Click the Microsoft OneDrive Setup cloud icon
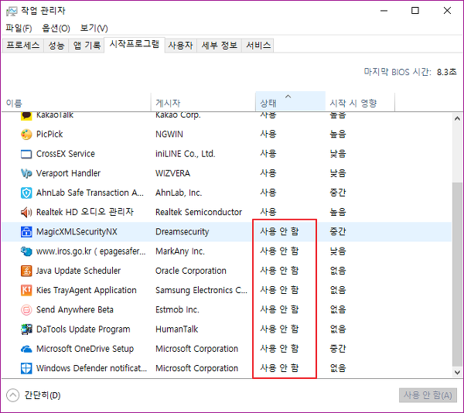Viewport: 464px width, 413px height. (26, 350)
